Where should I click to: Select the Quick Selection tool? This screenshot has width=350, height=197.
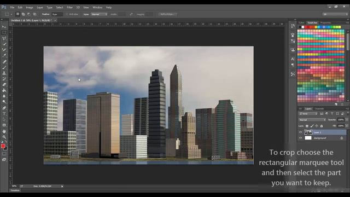[4, 44]
